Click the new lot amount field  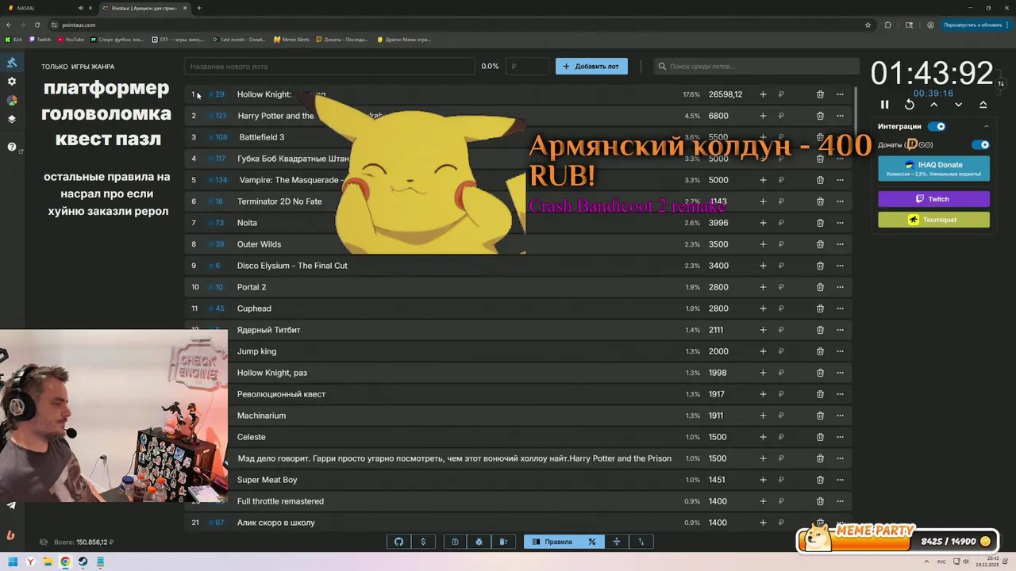point(527,67)
